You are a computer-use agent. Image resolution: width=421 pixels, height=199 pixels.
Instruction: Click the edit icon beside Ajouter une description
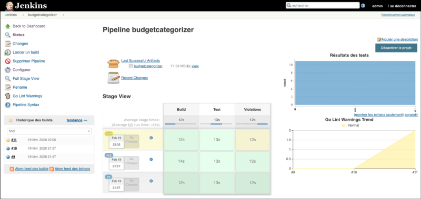point(379,39)
